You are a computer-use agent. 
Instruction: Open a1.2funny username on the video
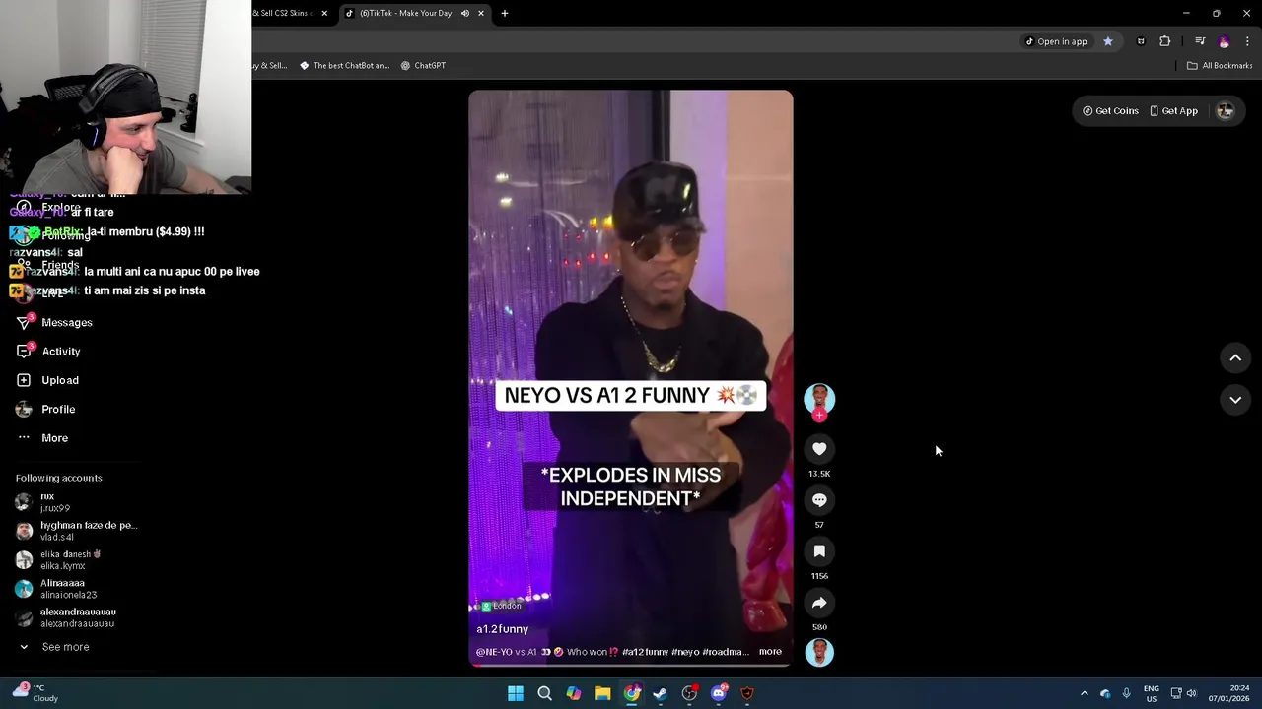[502, 629]
